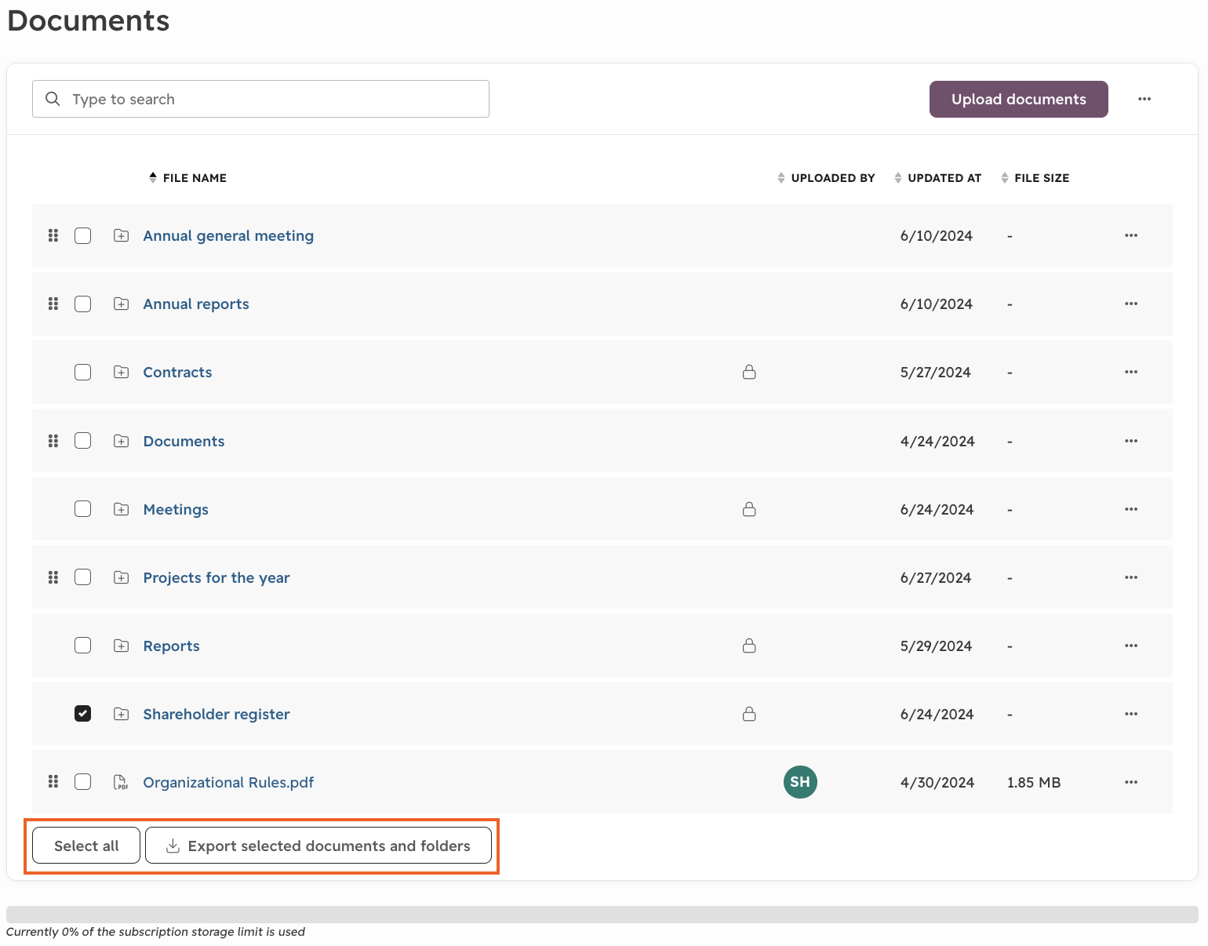Select the Annual general meeting checkbox
Viewport: 1208px width, 946px height.
[x=82, y=235]
